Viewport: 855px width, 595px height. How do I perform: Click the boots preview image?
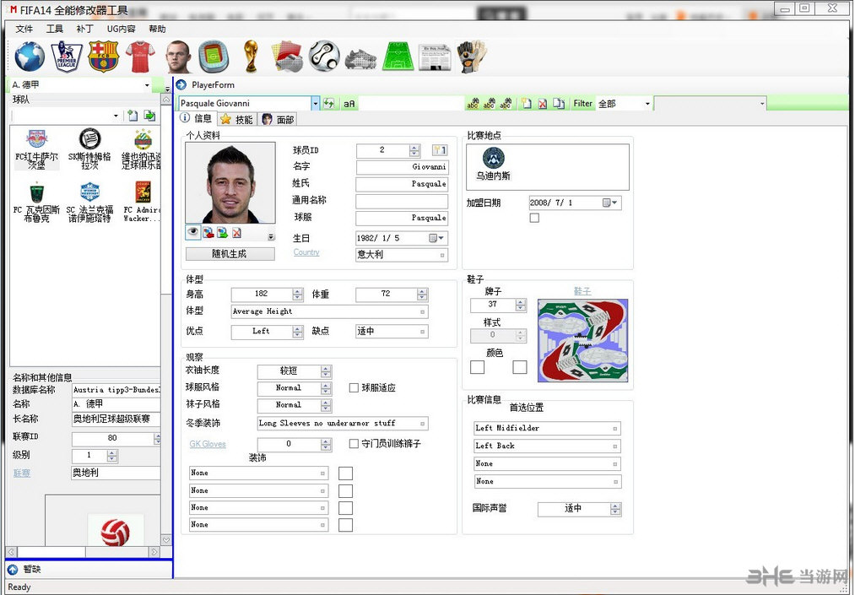(x=582, y=340)
